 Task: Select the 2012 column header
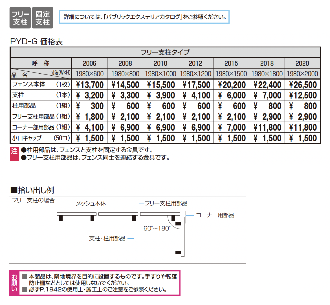coord(196,63)
